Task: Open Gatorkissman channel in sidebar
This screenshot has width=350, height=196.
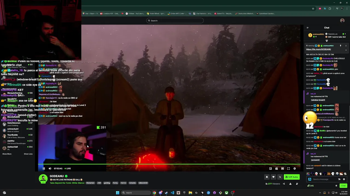Action: click(x=17, y=124)
